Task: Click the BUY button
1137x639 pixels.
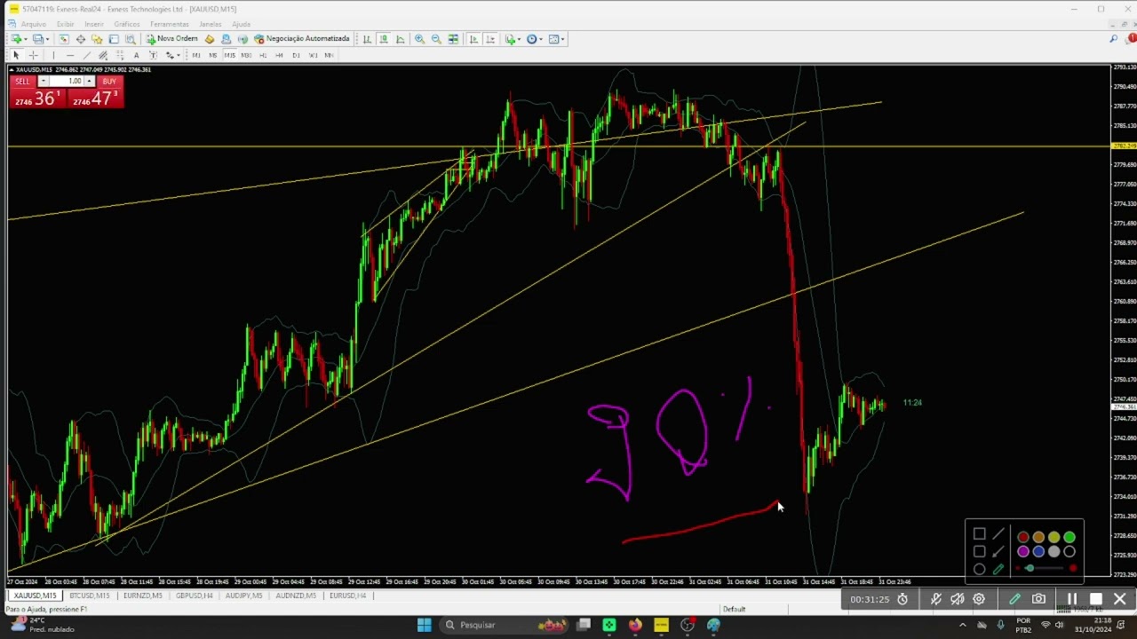Action: tap(108, 82)
